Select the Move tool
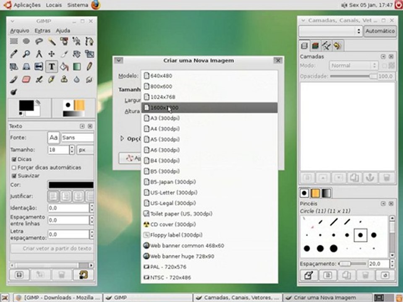This screenshot has height=302, width=403. tap(51, 54)
